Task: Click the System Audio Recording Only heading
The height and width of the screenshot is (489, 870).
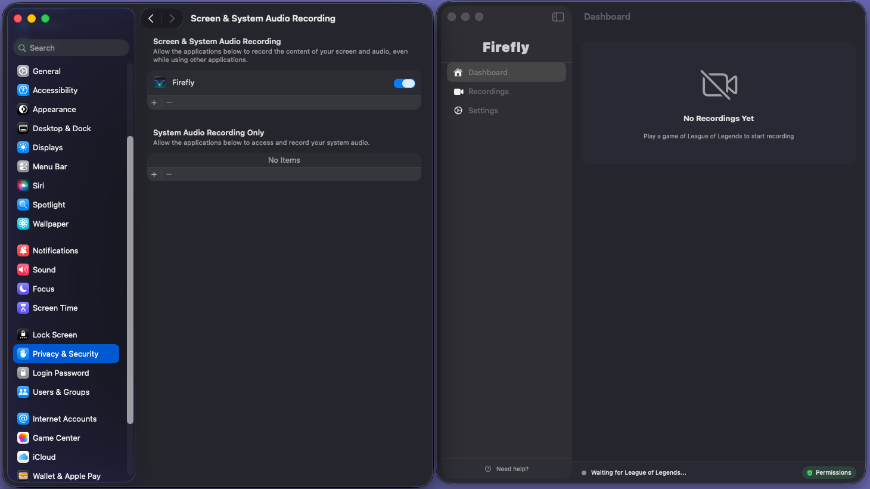Action: 209,132
